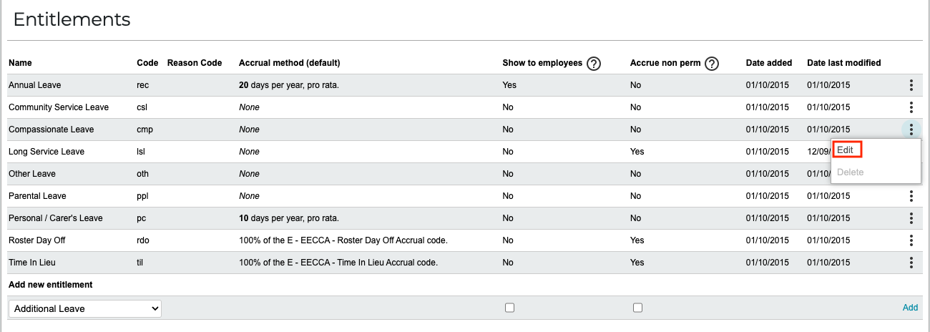Click the Name column header
This screenshot has height=332, width=930.
(20, 63)
